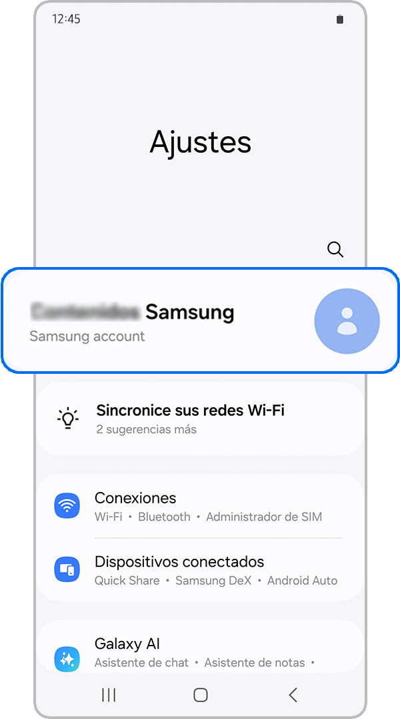Tap the Ajustes page title
400x719 pixels.
pyautogui.click(x=201, y=142)
